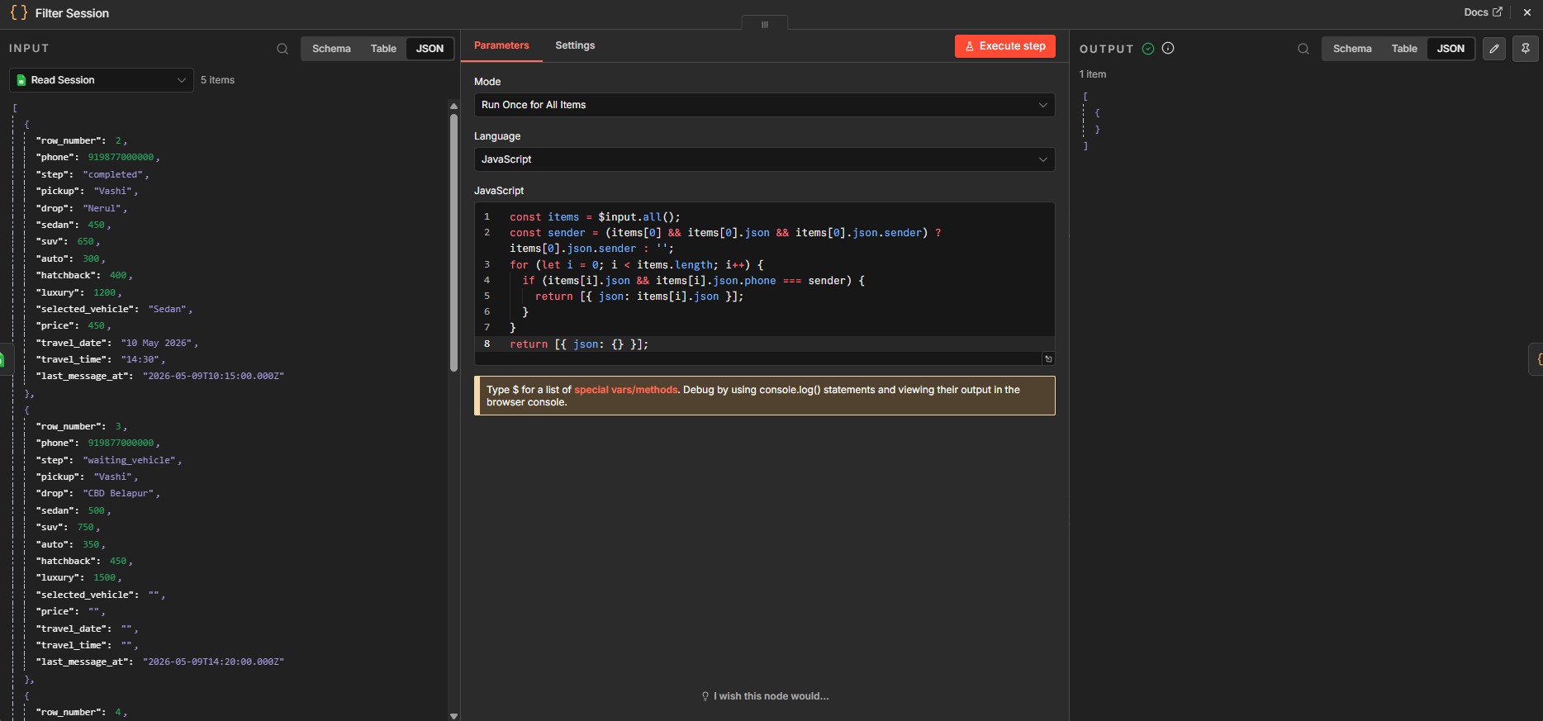The height and width of the screenshot is (721, 1543).
Task: Open the Docs external link
Action: [1483, 12]
